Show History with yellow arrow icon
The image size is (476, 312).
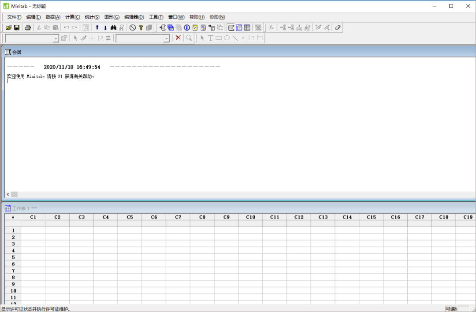195,28
